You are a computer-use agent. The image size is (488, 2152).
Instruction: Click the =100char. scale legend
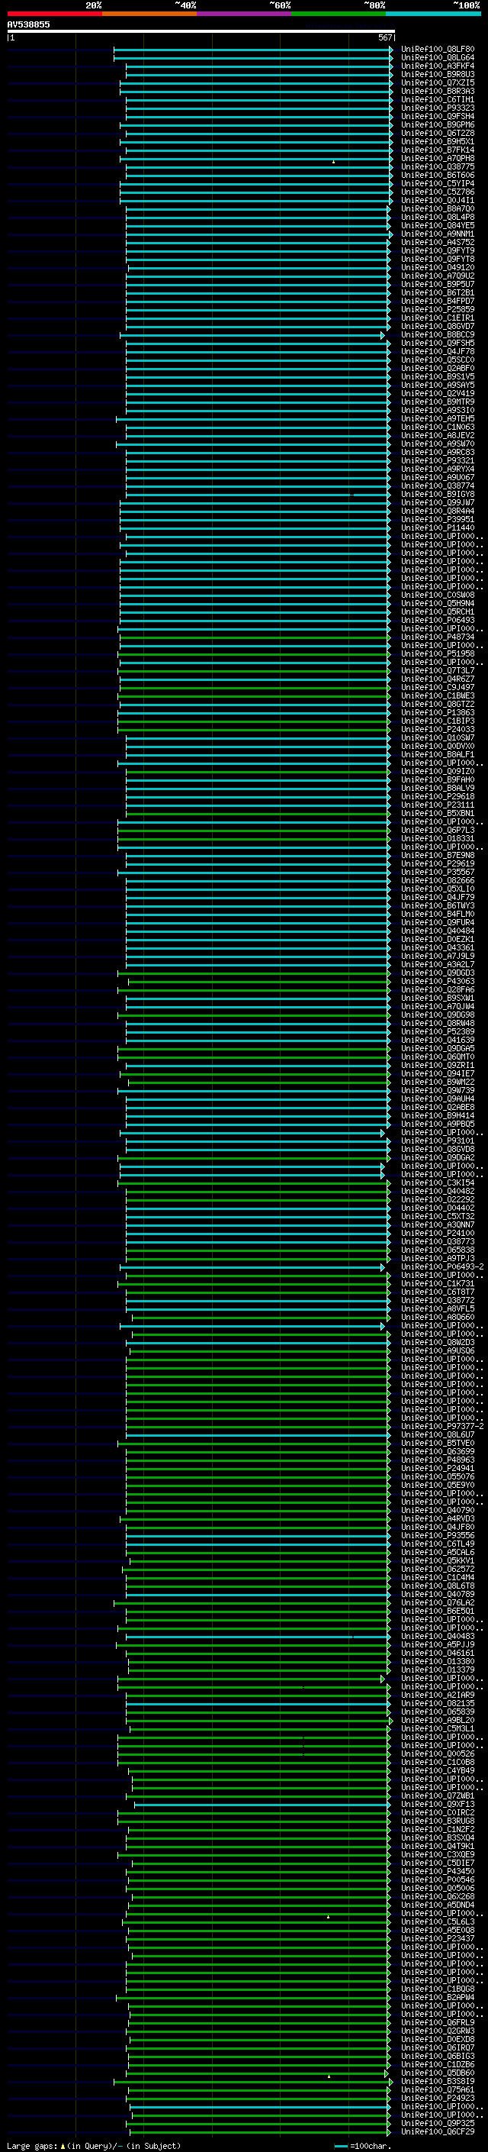[363, 2145]
